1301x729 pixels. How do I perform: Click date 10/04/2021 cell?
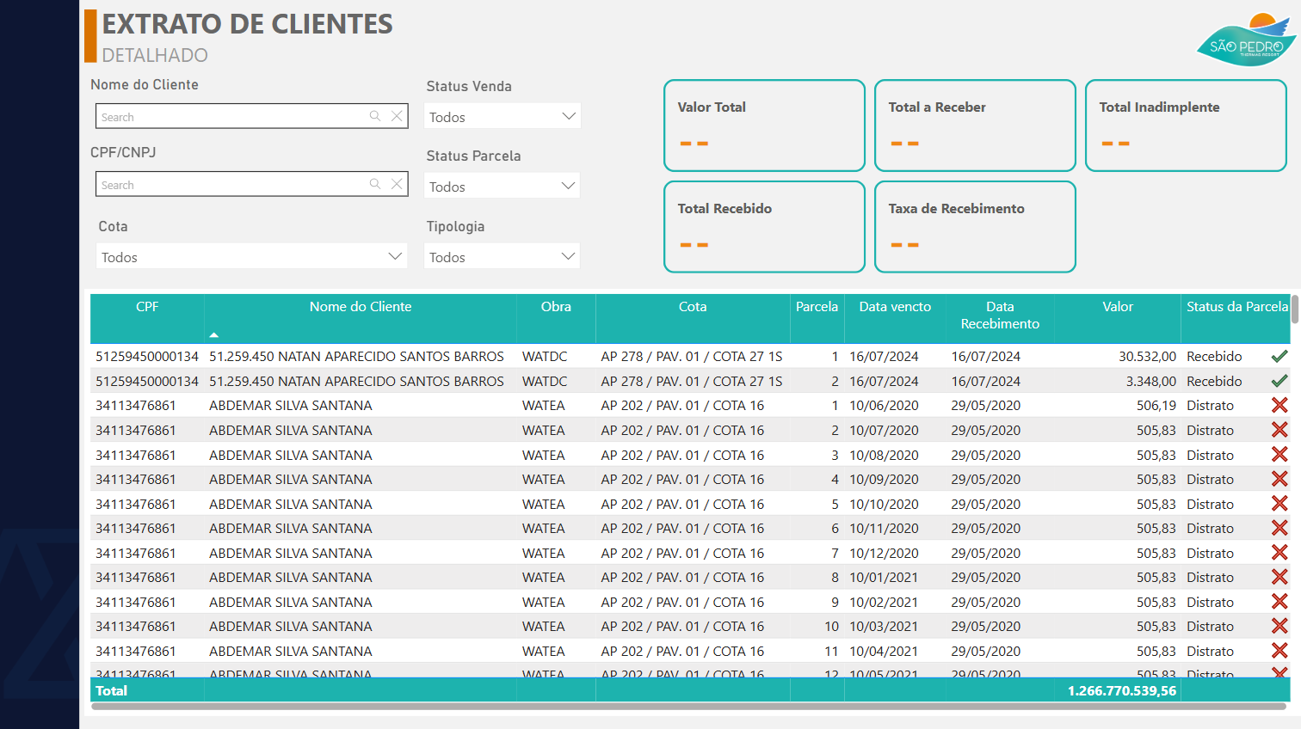(x=884, y=651)
